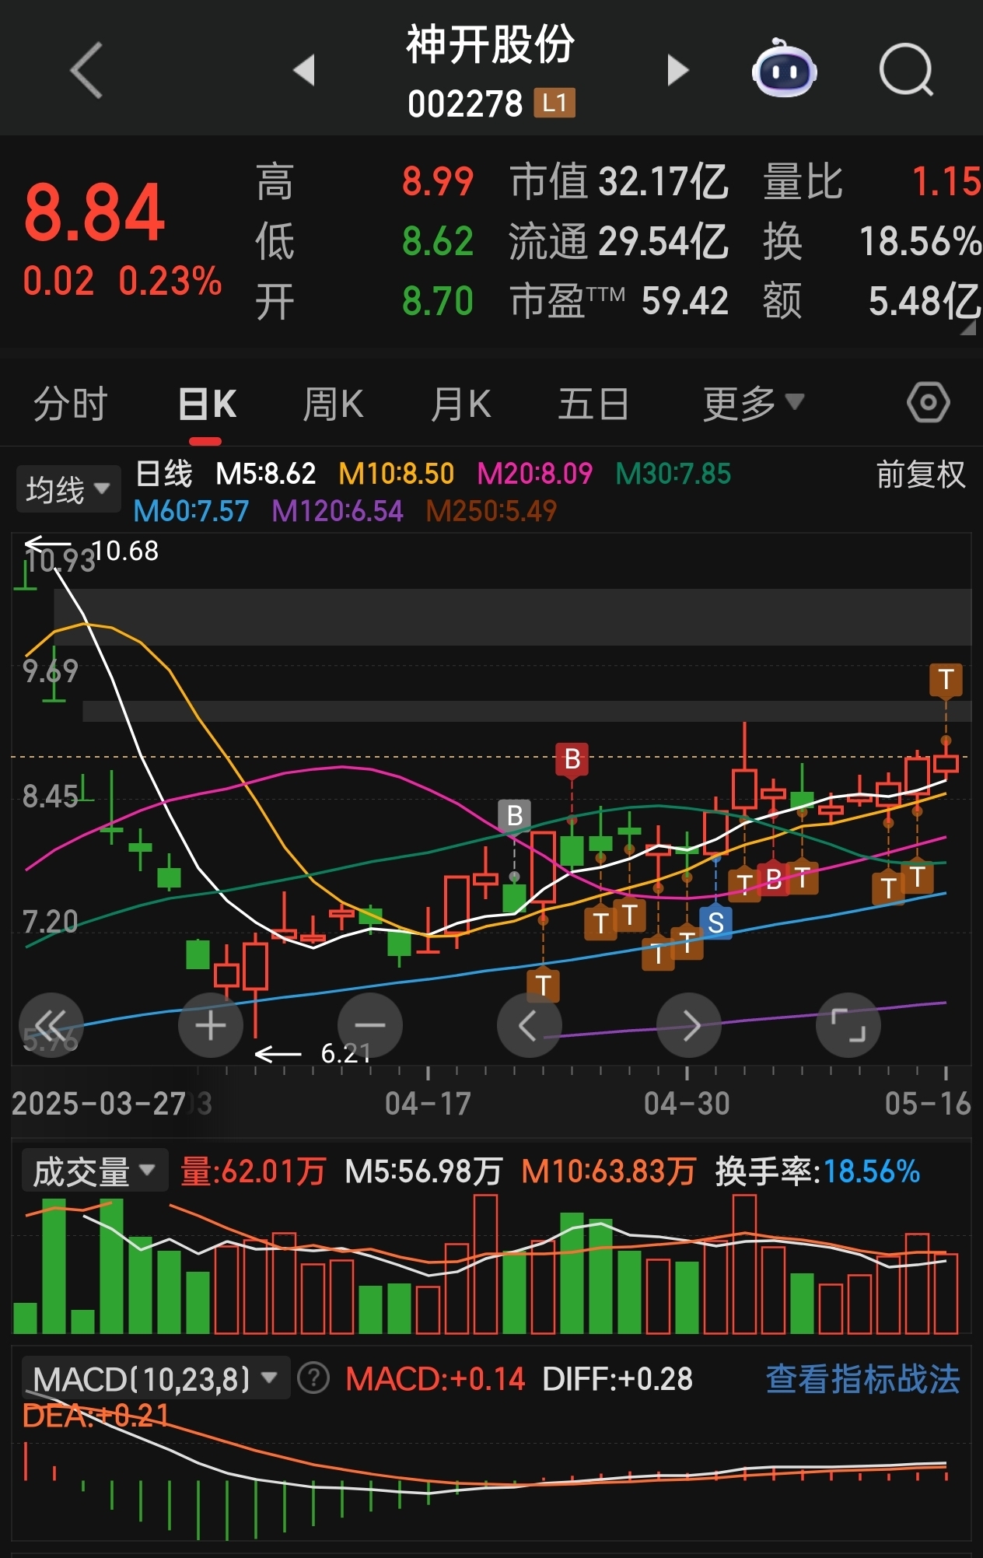Tap M5:8.62 moving average label
Viewport: 983px width, 1558px height.
pos(266,474)
